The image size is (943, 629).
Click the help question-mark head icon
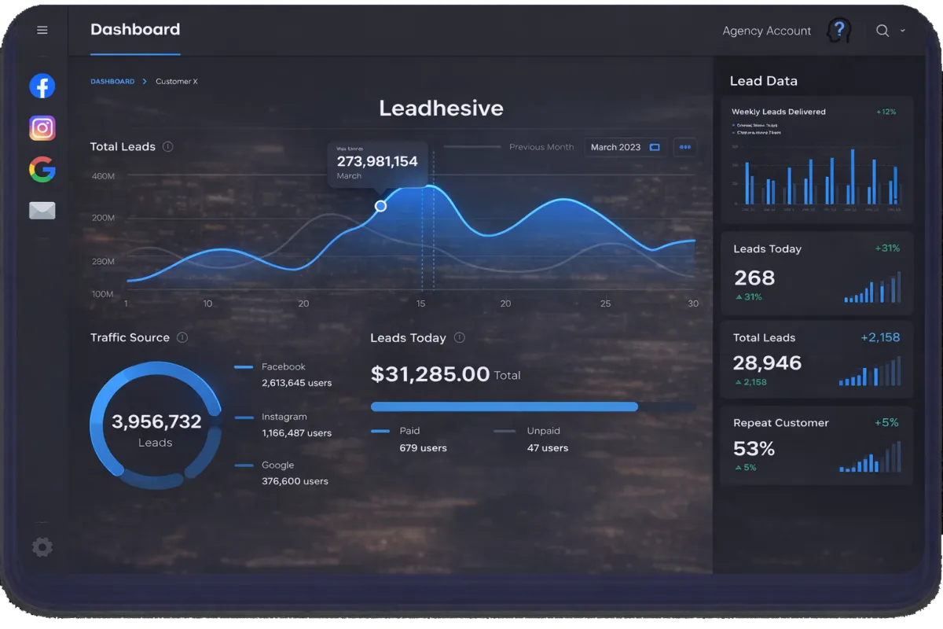[839, 31]
